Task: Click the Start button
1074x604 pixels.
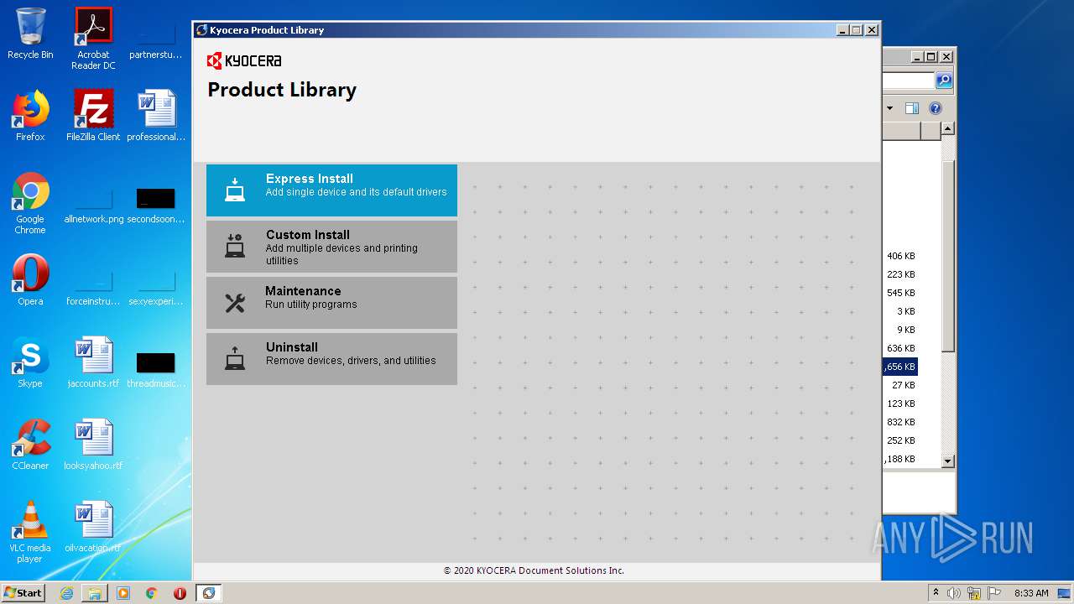Action: coord(23,592)
